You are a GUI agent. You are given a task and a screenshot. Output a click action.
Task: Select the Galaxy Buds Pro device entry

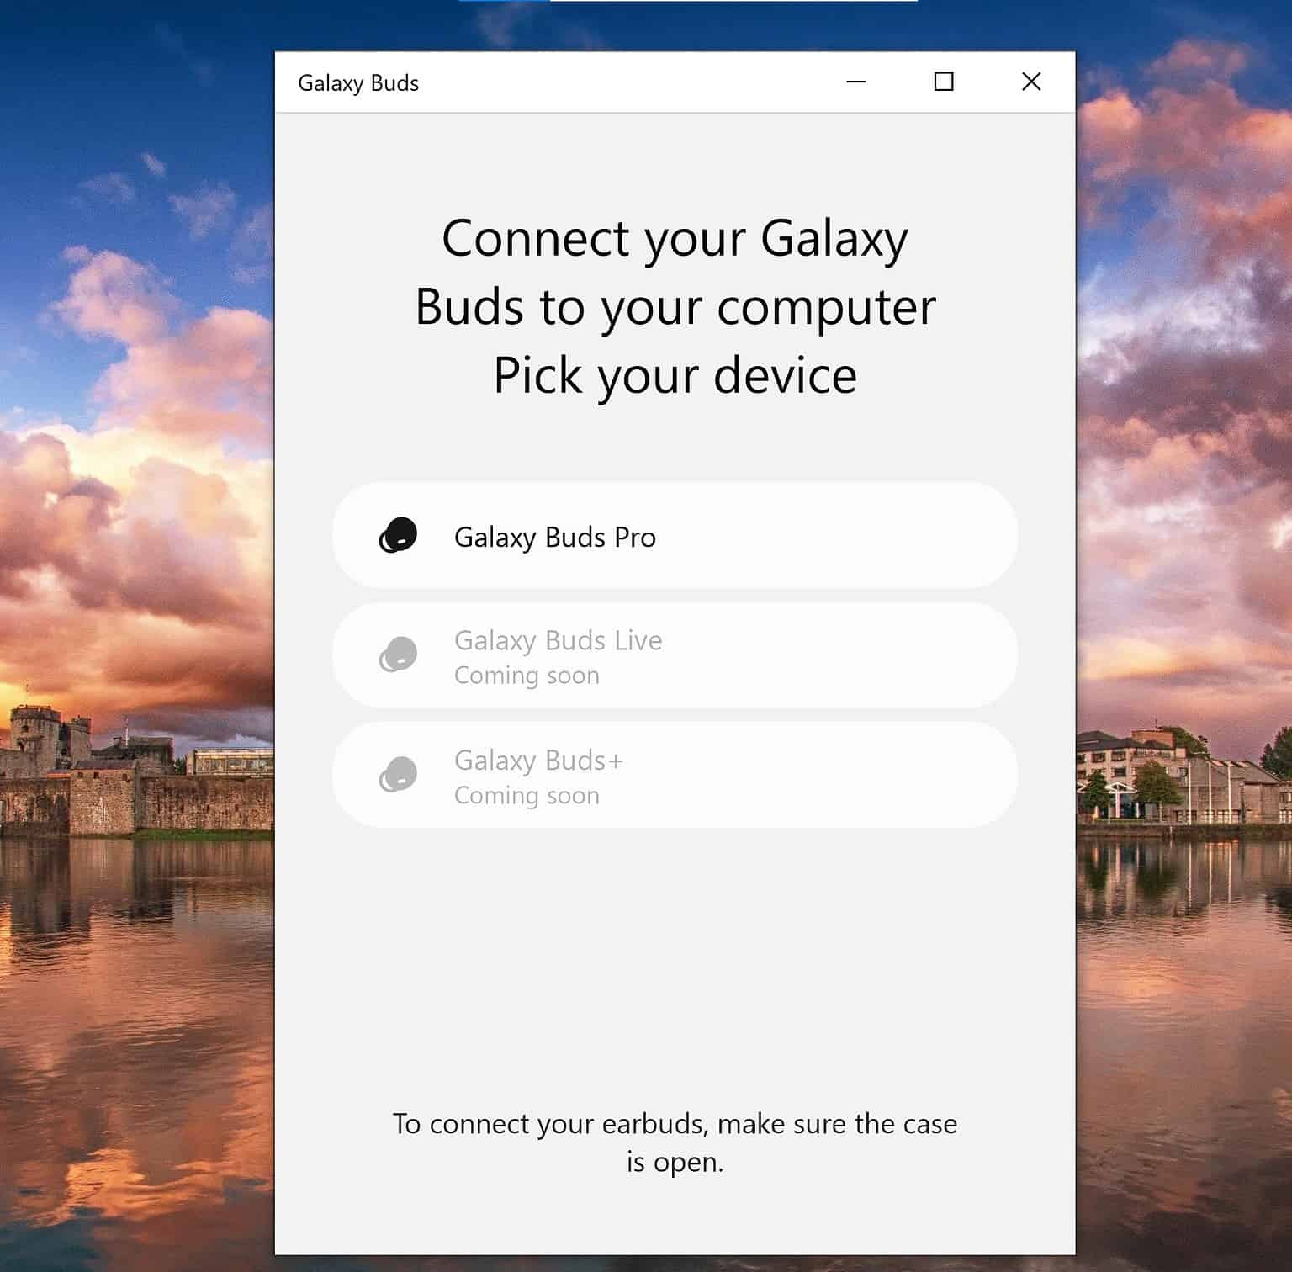point(673,536)
